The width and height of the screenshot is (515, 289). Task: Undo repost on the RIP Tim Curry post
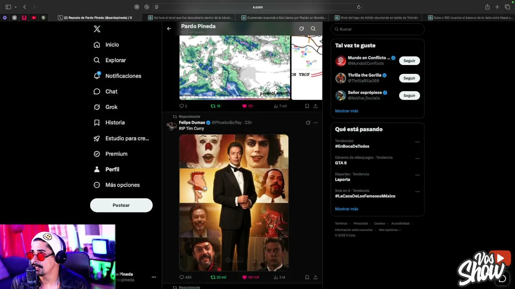(x=218, y=277)
